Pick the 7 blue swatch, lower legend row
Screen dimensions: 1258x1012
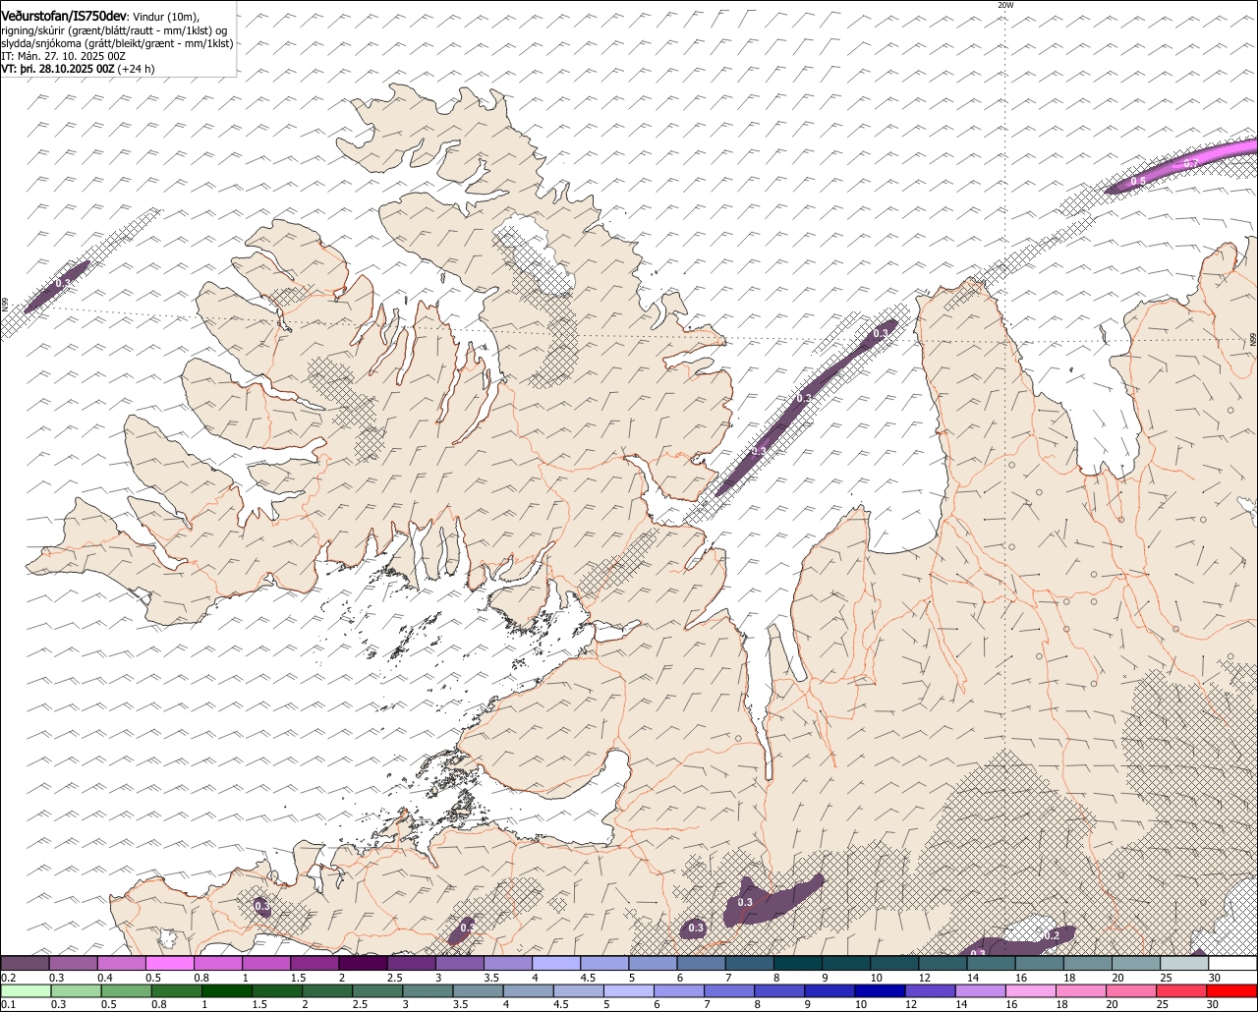pos(729,990)
